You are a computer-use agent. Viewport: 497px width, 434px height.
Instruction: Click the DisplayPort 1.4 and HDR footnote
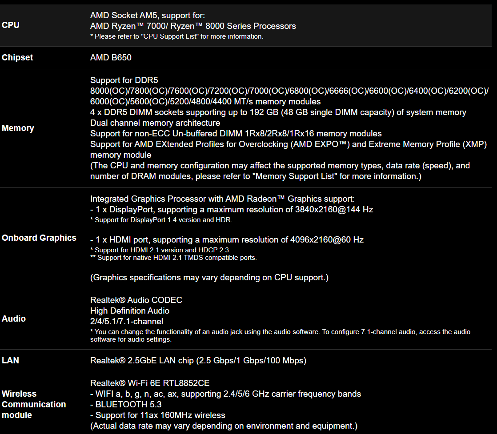(161, 220)
